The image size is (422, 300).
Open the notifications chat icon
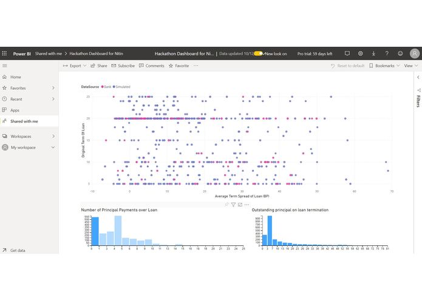pyautogui.click(x=347, y=53)
